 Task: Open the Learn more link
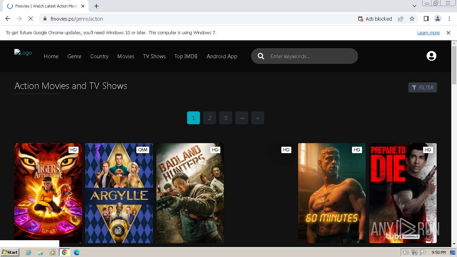(428, 33)
